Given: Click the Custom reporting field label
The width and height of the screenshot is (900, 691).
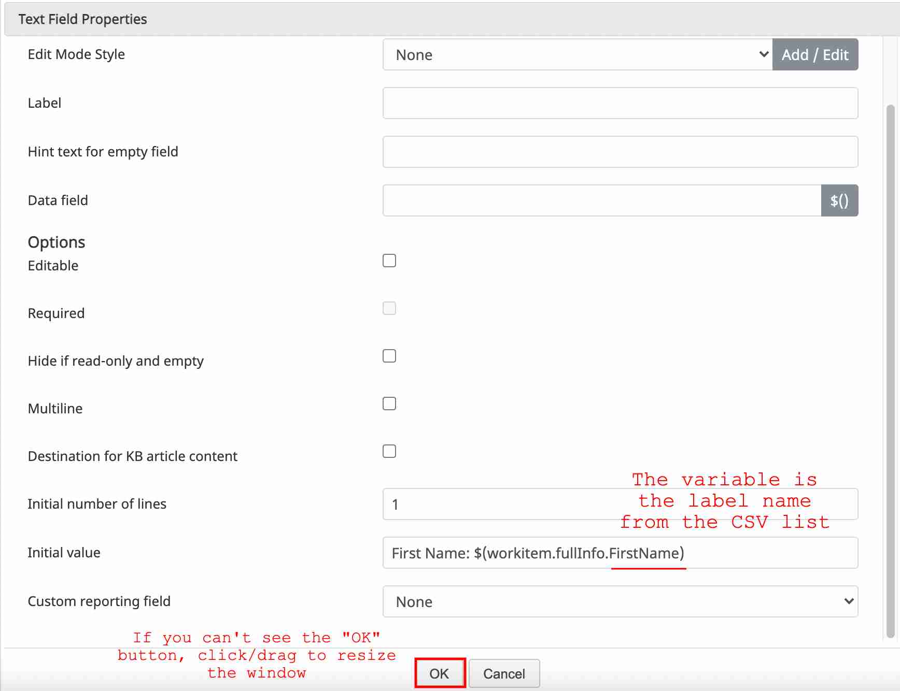Looking at the screenshot, I should pos(99,601).
